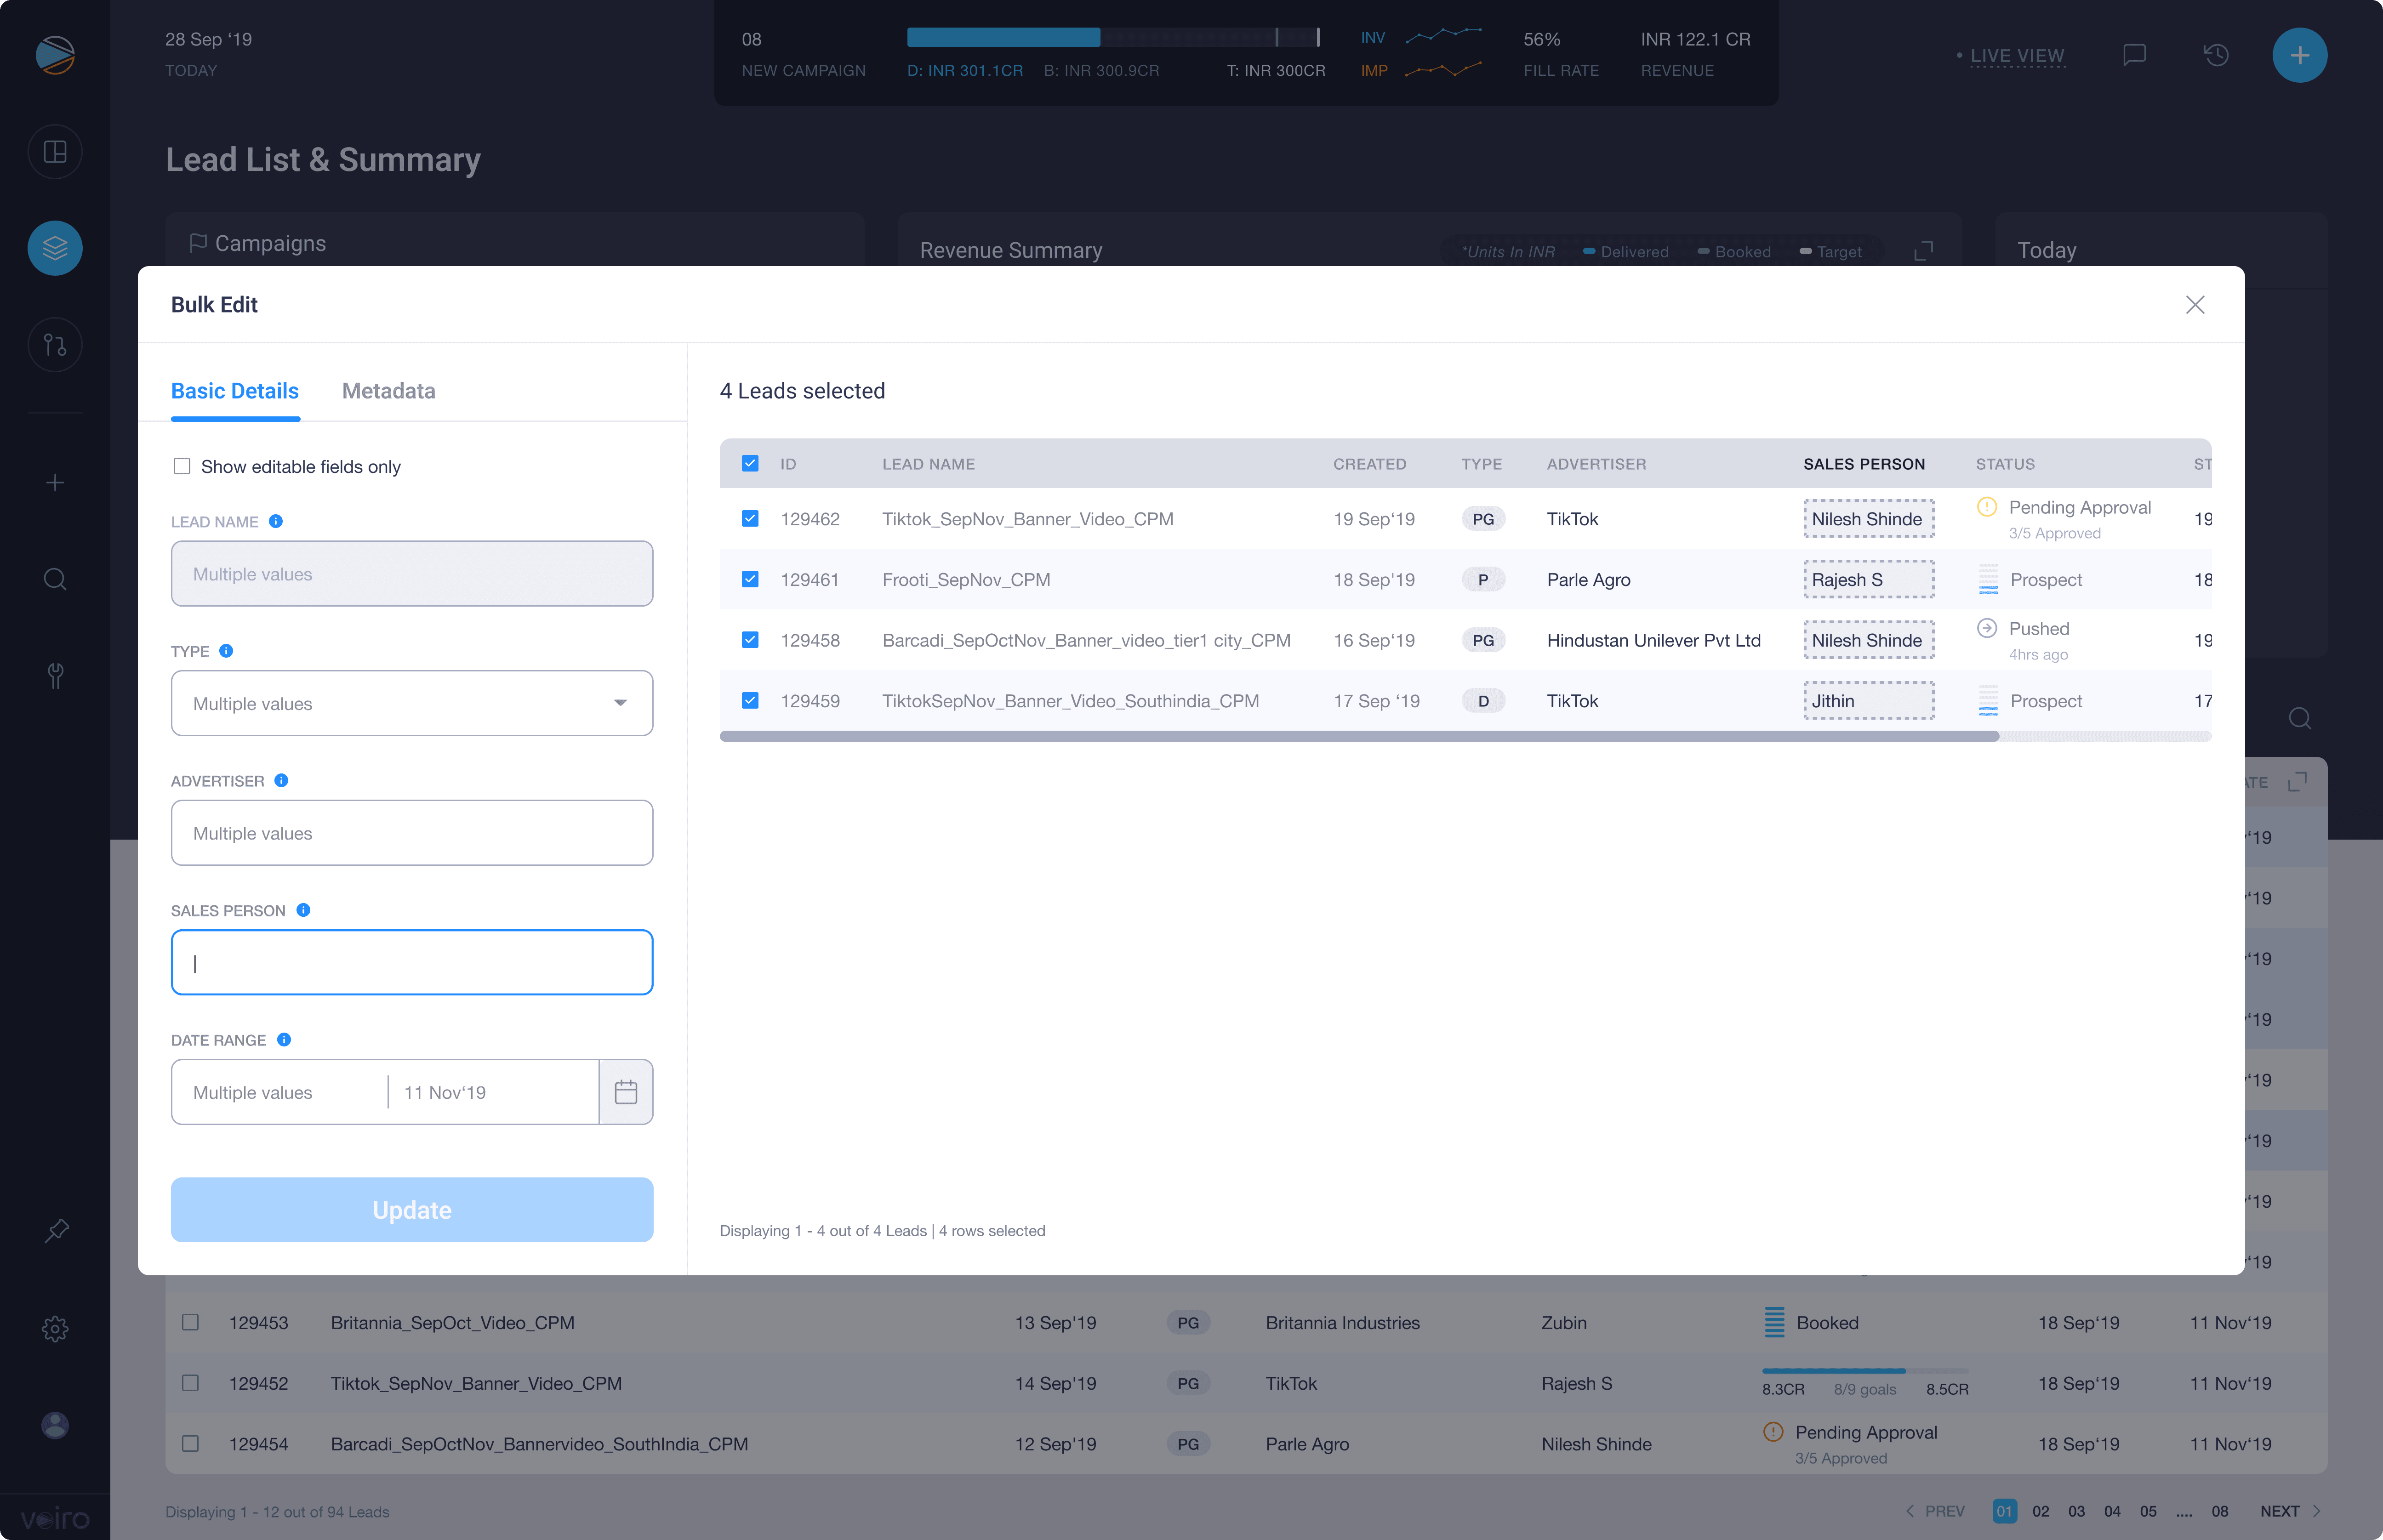
Task: Open the history clock icon
Action: coord(2216,55)
